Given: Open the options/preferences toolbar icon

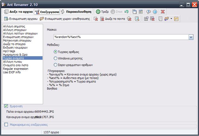Looking at the screenshot, I should (141, 12).
